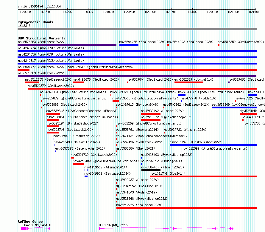Click the SDR42E1|NM_145168 gene label
Image resolution: width=265 pixels, height=232 pixels.
[x=36, y=225]
